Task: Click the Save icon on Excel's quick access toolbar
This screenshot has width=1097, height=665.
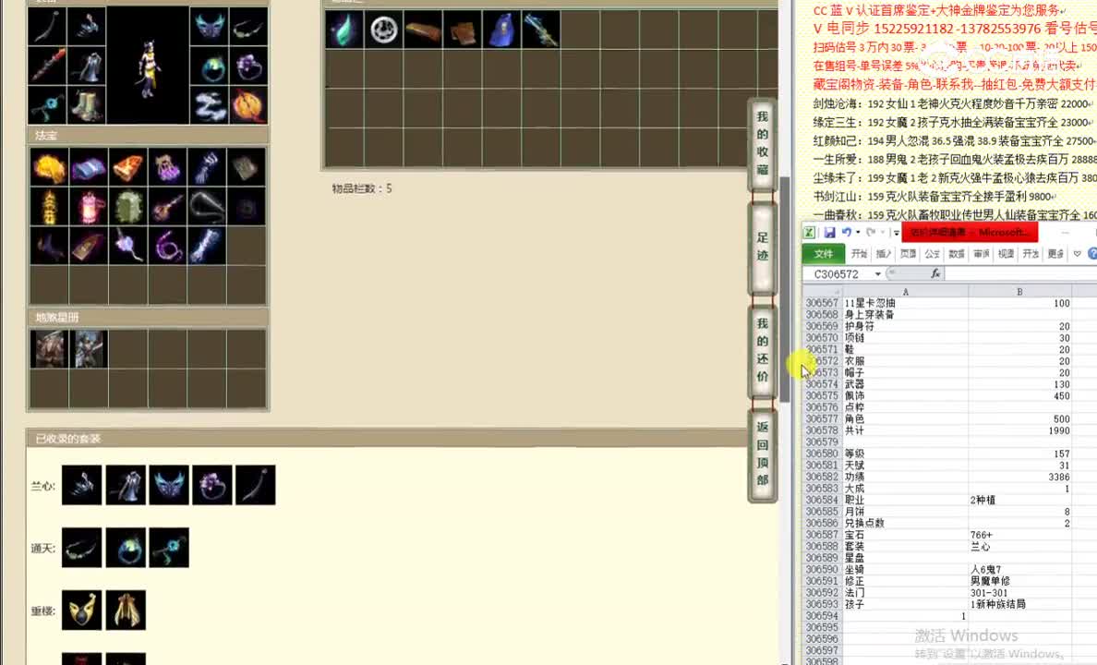Action: click(829, 232)
